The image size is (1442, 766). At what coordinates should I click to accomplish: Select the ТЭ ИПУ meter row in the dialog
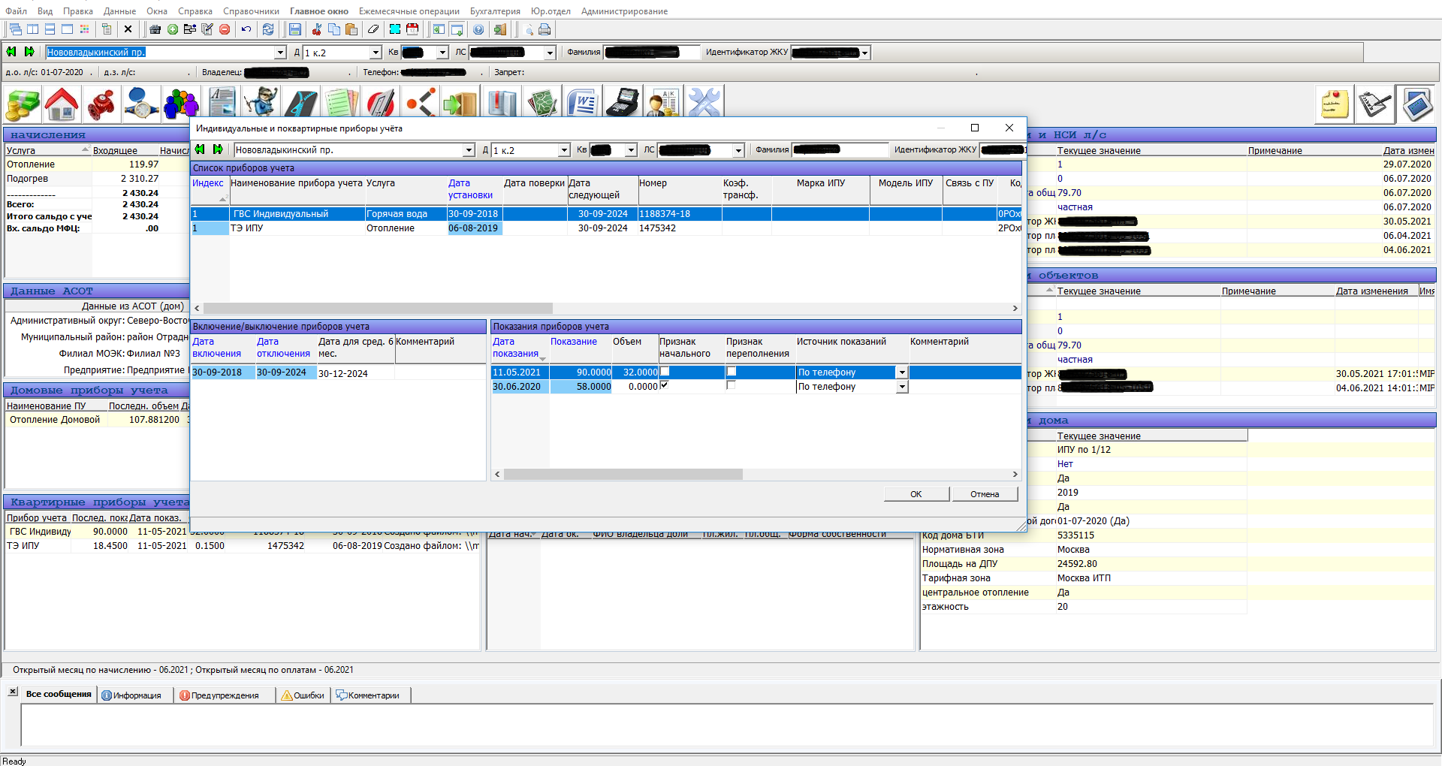pyautogui.click(x=605, y=228)
